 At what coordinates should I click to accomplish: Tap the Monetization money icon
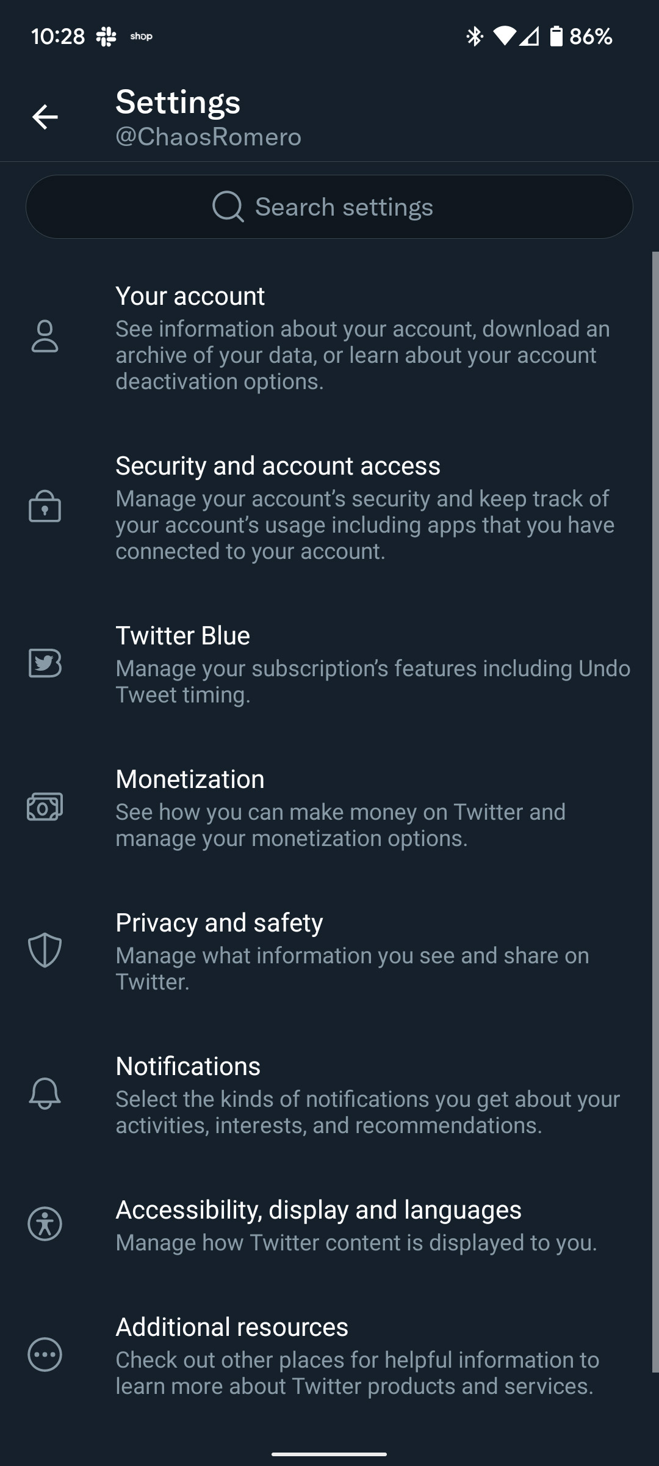[45, 807]
